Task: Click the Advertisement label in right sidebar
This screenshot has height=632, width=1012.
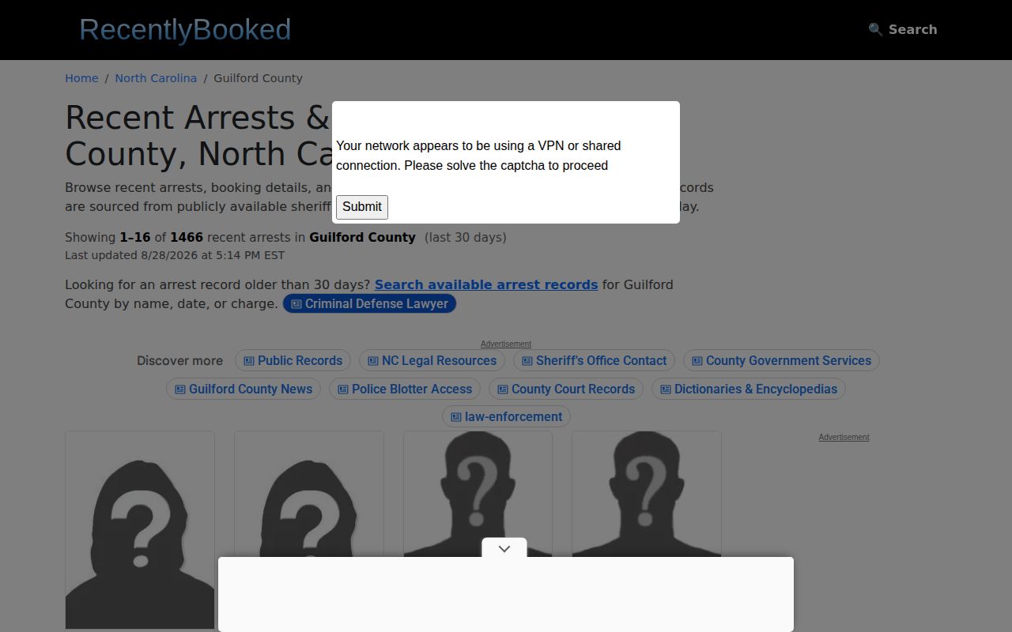Action: pyautogui.click(x=844, y=437)
